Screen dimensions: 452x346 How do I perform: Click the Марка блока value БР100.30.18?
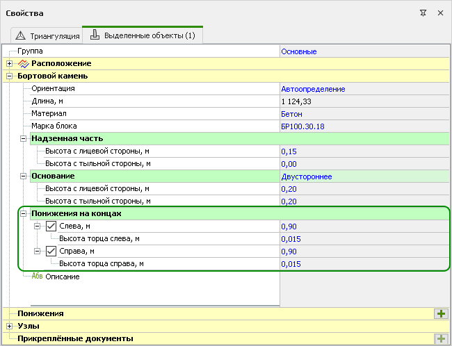pos(302,126)
